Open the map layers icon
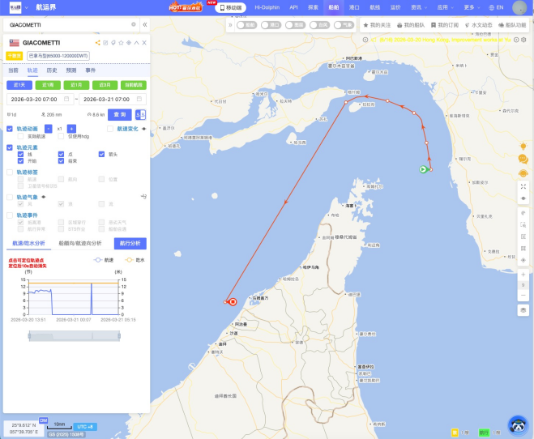This screenshot has width=534, height=439. click(523, 309)
